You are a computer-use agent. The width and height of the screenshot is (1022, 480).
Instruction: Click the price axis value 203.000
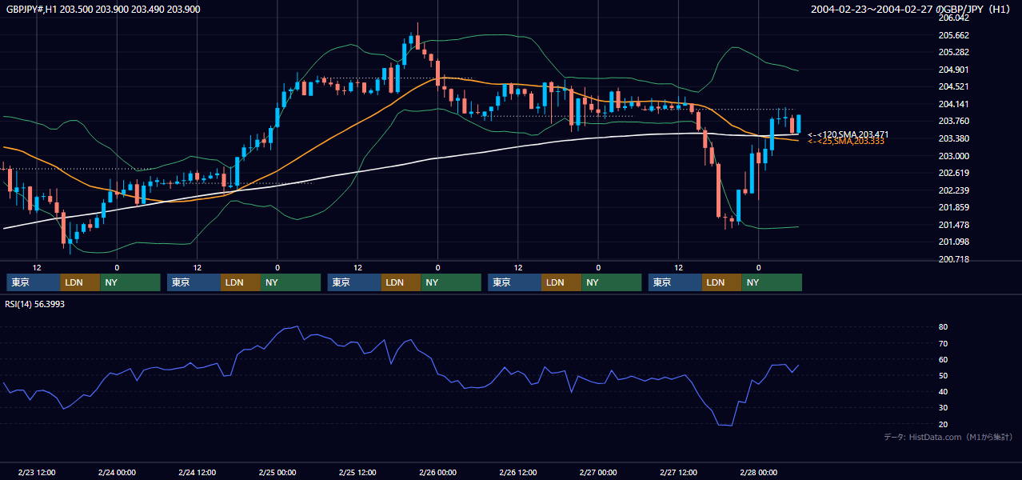953,156
